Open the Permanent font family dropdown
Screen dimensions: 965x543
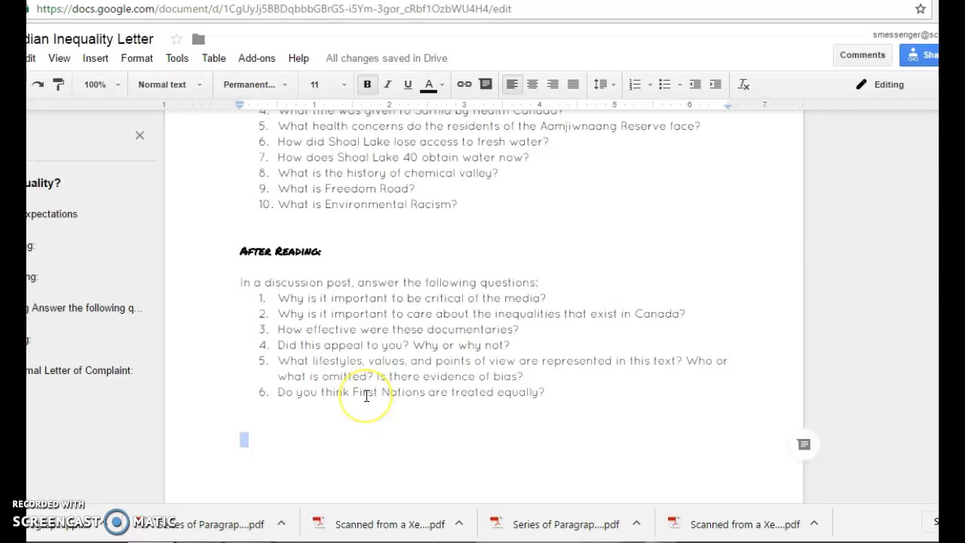[255, 84]
